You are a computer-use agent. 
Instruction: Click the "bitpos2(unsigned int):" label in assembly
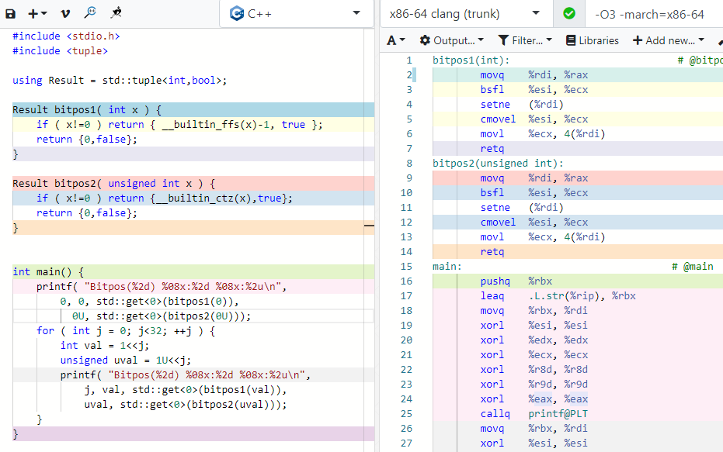click(498, 164)
